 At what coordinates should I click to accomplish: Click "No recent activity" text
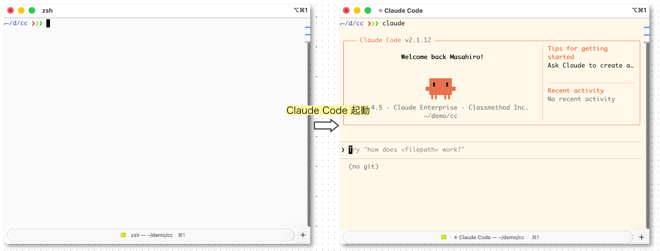pos(581,99)
